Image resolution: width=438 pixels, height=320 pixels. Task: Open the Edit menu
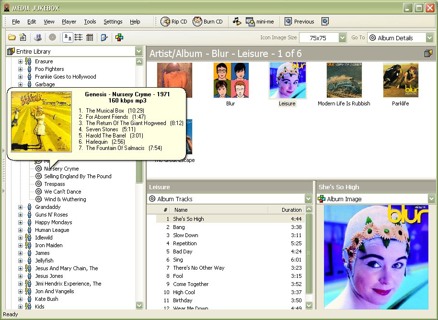tap(32, 22)
